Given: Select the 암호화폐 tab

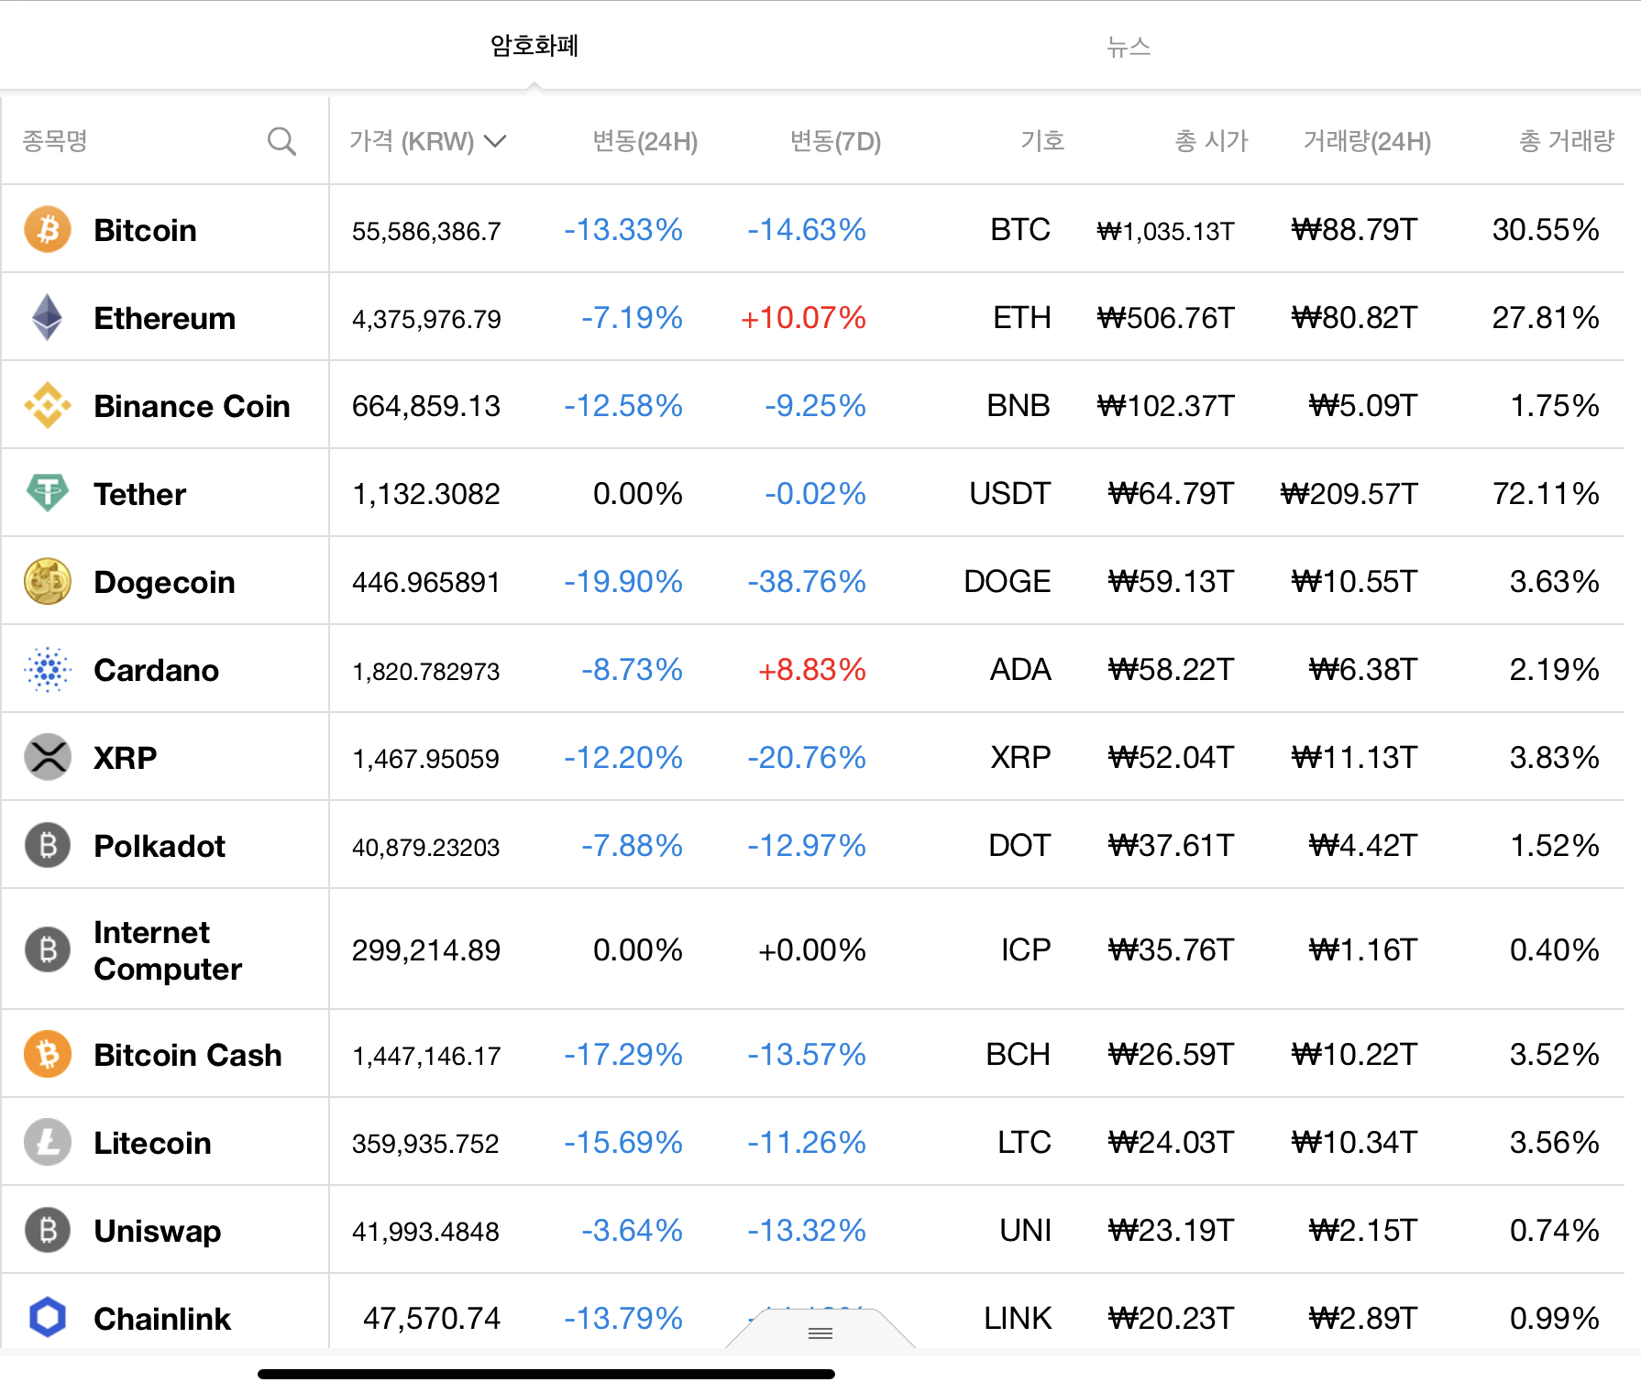Looking at the screenshot, I should point(534,46).
